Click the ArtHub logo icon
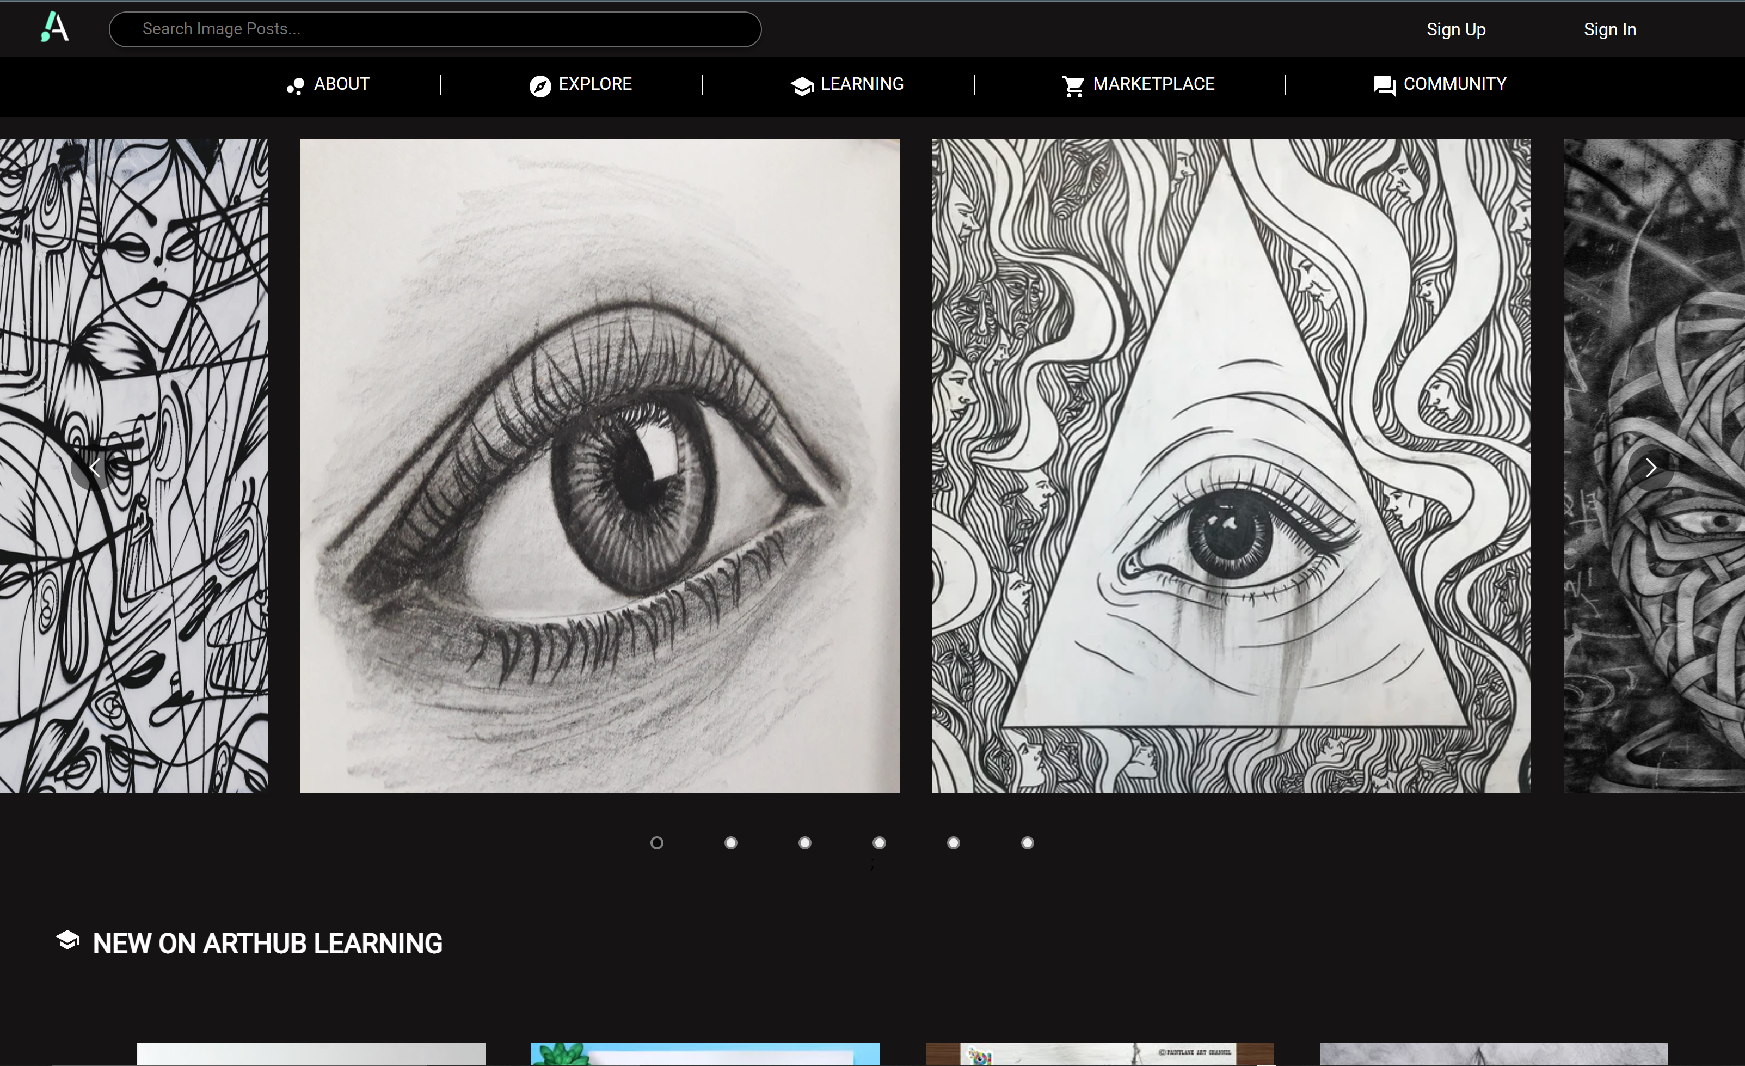 pos(54,28)
